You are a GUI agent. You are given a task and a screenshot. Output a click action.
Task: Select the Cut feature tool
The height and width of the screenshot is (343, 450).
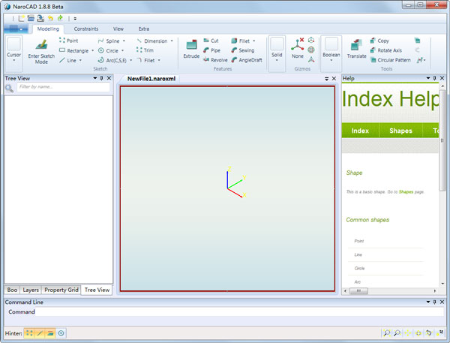tap(211, 41)
